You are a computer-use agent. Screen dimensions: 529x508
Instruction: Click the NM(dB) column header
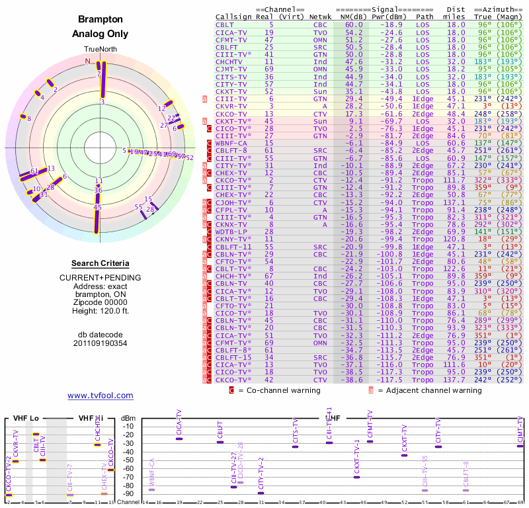(x=353, y=17)
